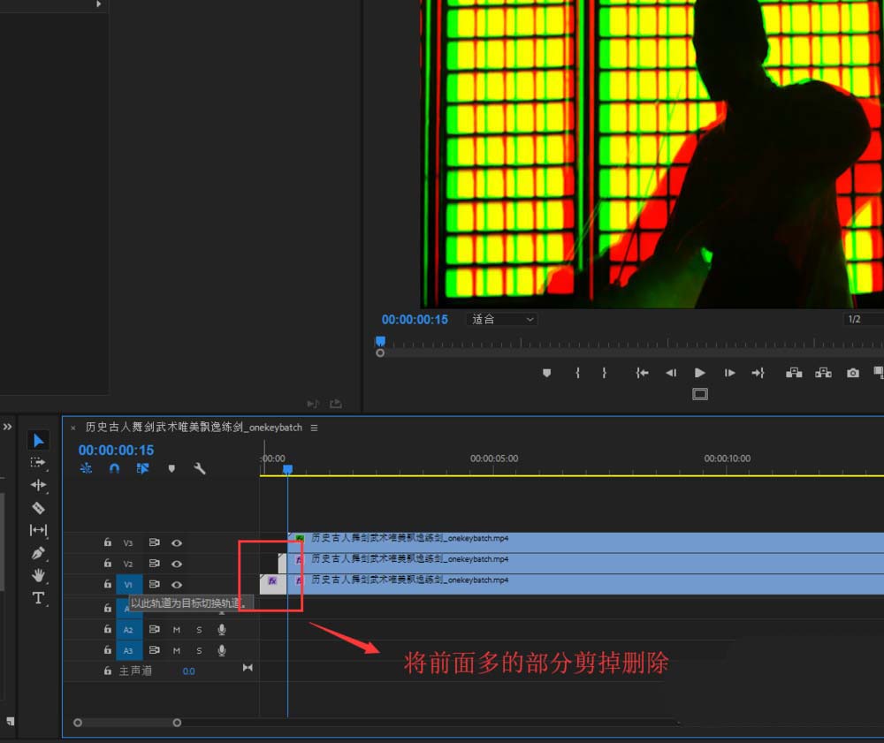This screenshot has height=743, width=884.
Task: Play the program monitor
Action: pos(699,373)
